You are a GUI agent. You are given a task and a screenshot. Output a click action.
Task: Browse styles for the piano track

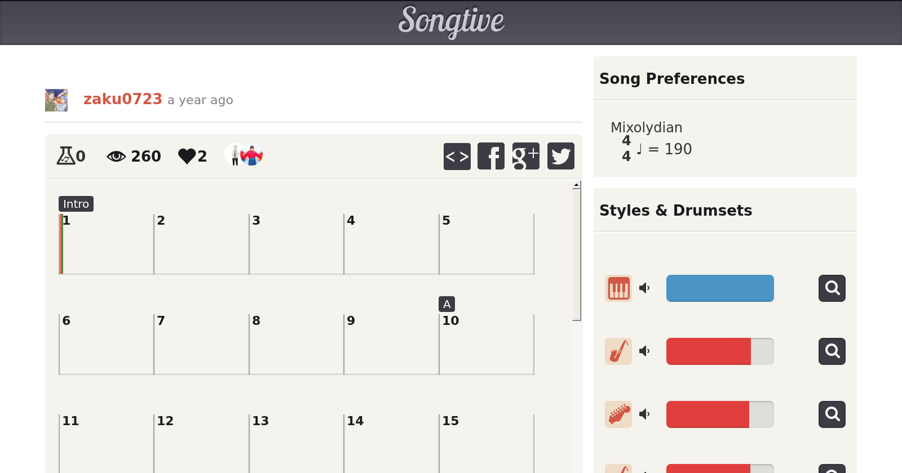pos(832,288)
